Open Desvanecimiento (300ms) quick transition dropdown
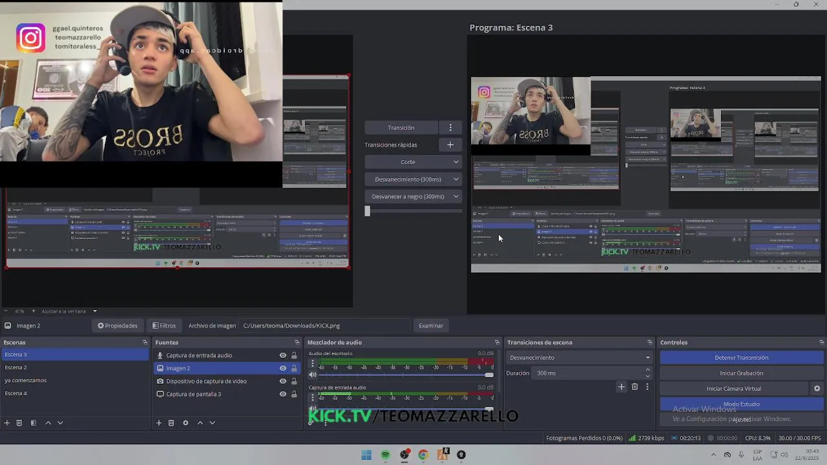Image resolution: width=827 pixels, height=465 pixels. pos(413,180)
